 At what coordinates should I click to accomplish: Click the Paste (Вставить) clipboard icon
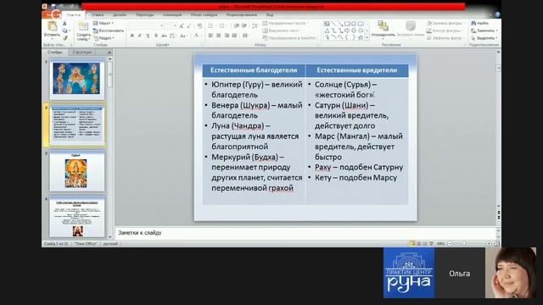pos(53,26)
